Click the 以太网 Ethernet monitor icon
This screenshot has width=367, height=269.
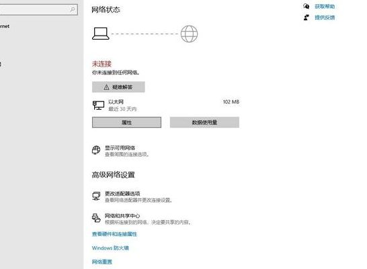98,105
